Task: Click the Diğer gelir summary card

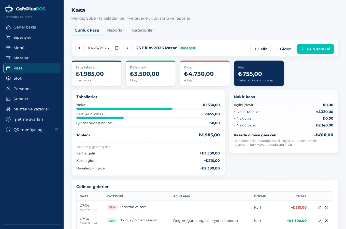Action: pos(151,74)
